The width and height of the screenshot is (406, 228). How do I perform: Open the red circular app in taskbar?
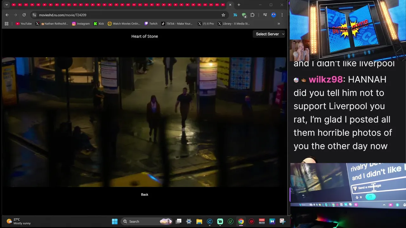coord(252,221)
